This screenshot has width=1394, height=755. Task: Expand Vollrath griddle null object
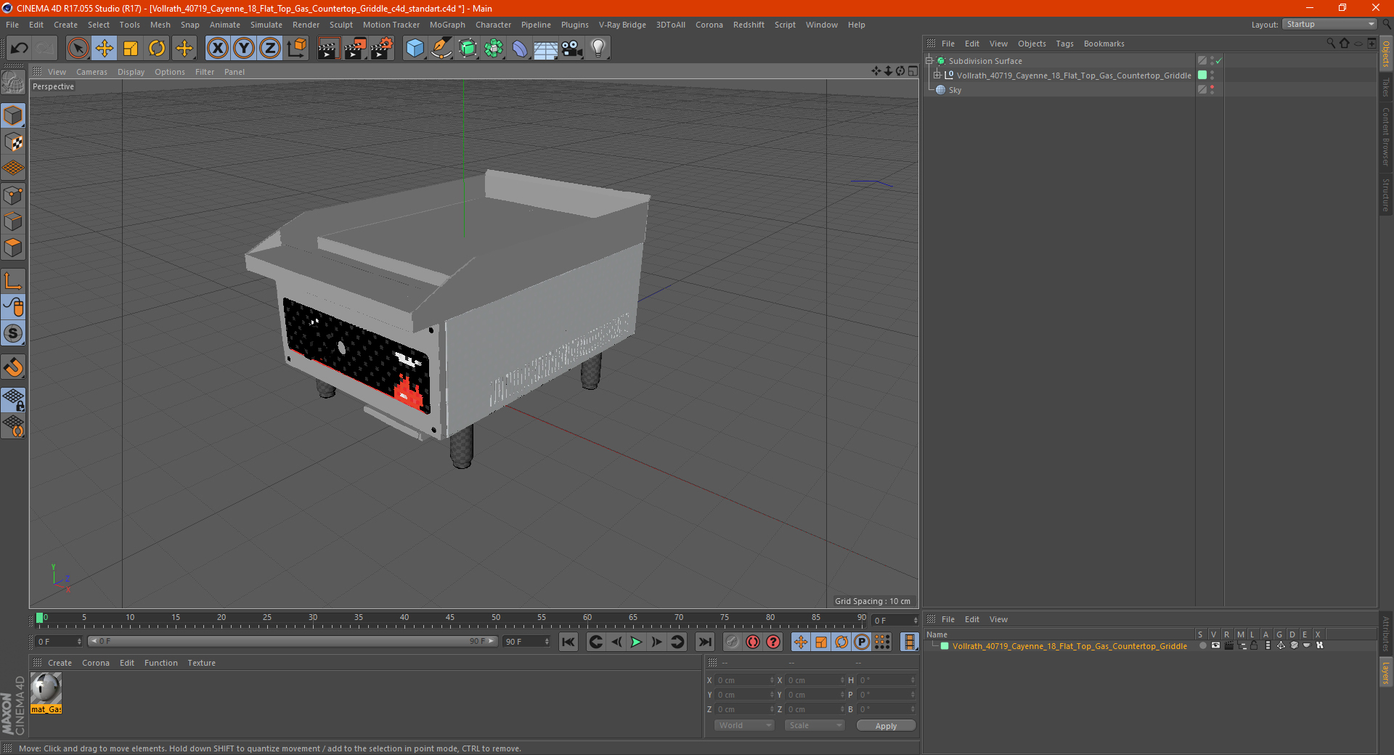pyautogui.click(x=937, y=75)
